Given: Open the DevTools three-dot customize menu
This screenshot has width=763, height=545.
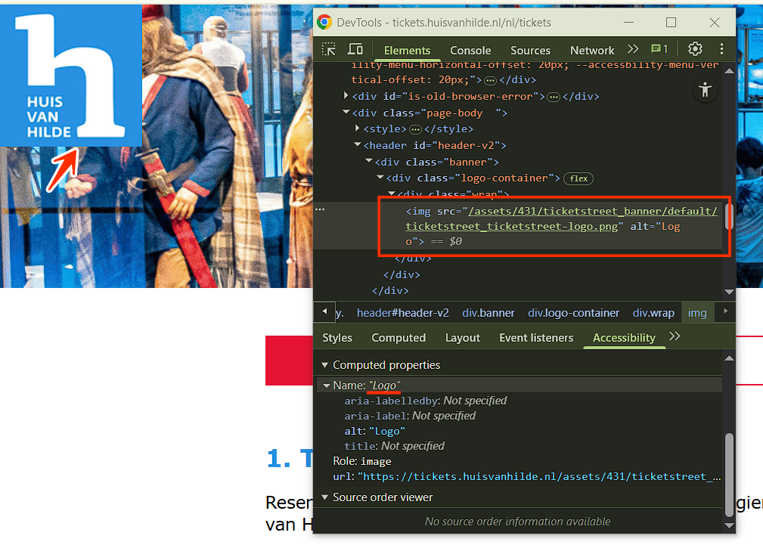Looking at the screenshot, I should [721, 49].
